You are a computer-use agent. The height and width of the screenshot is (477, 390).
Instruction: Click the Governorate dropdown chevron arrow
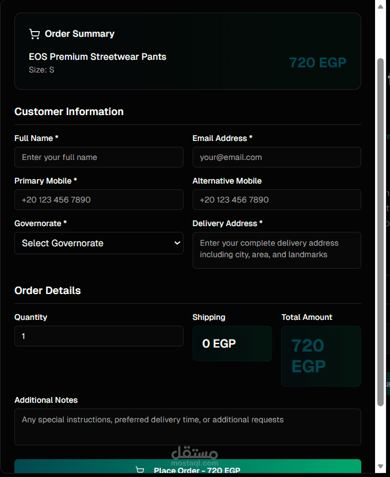coord(177,243)
